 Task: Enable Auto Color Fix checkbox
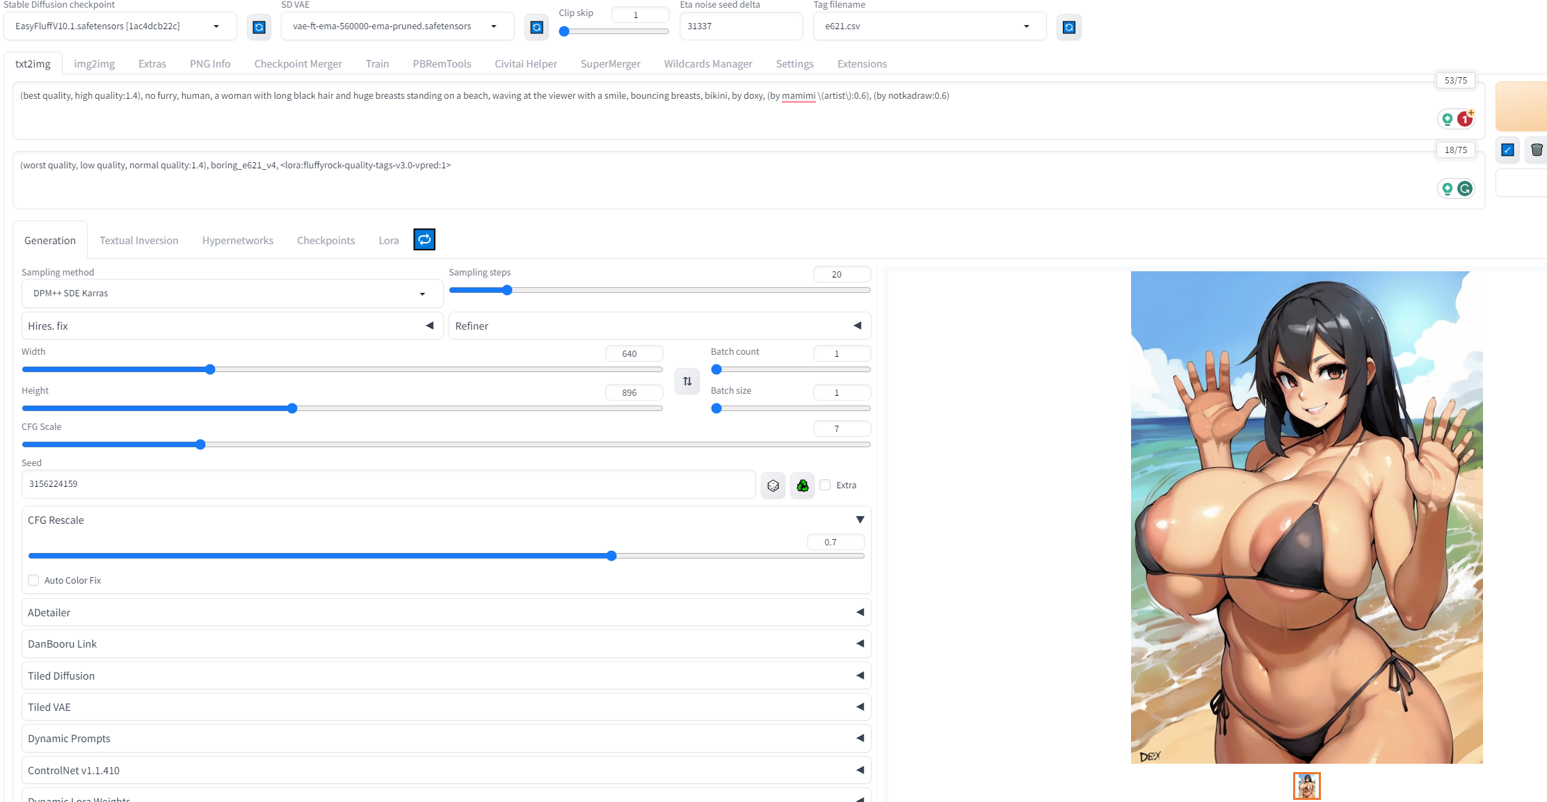33,580
